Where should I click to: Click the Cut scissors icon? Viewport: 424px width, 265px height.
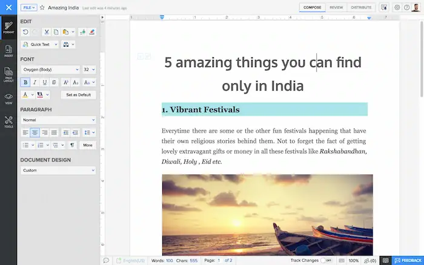point(46,31)
